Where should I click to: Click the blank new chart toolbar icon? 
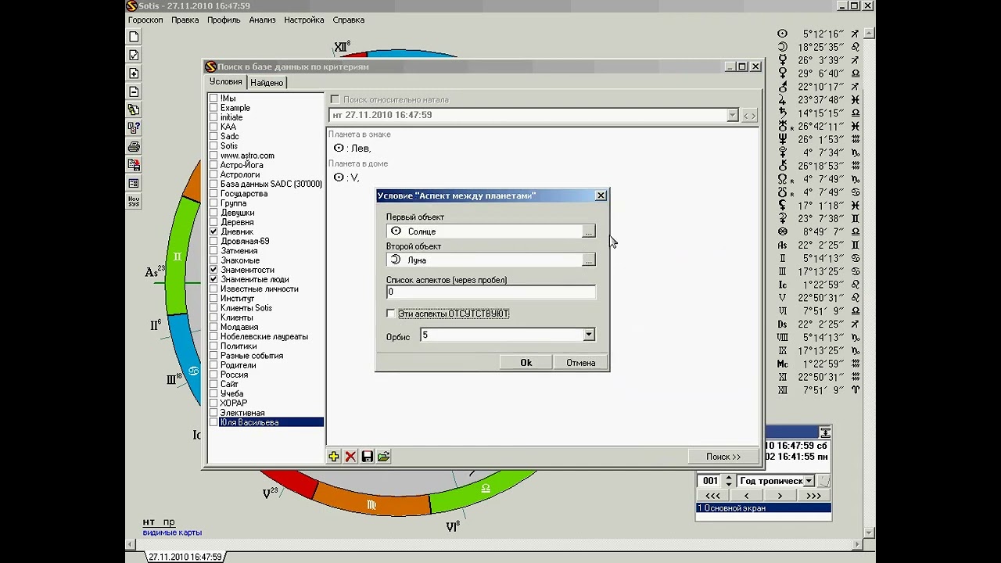134,37
